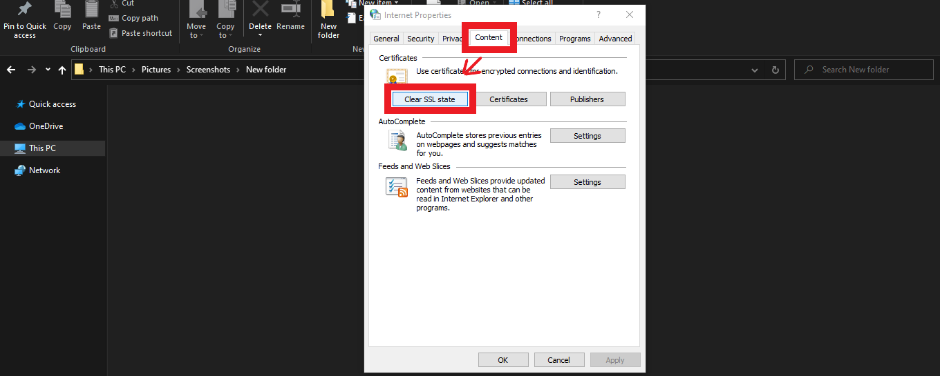Click the help question mark in Internet Properties
Viewport: 940px width, 376px height.
pyautogui.click(x=598, y=14)
